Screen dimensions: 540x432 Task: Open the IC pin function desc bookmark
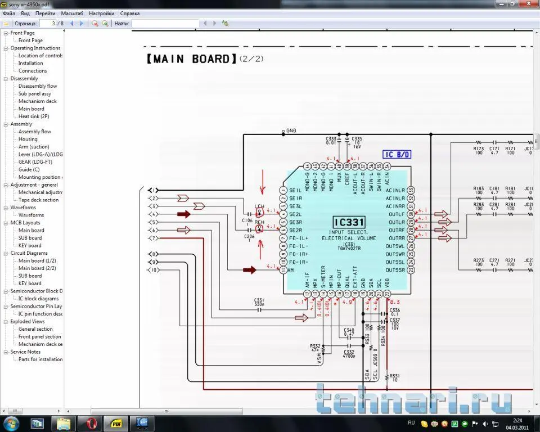click(x=40, y=314)
